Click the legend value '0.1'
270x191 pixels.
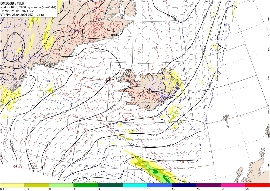pyautogui.click(x=2, y=189)
